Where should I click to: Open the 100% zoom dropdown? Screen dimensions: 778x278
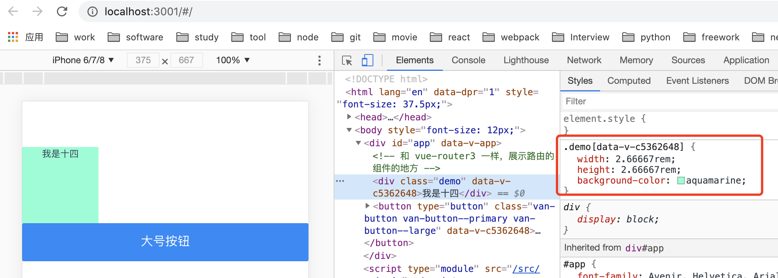[233, 60]
